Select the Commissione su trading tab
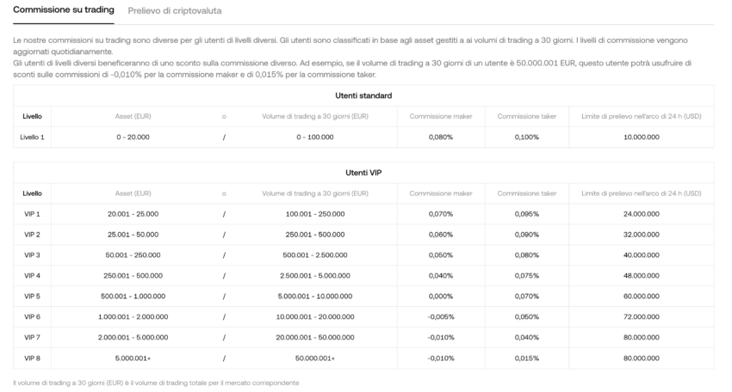 [x=64, y=9]
